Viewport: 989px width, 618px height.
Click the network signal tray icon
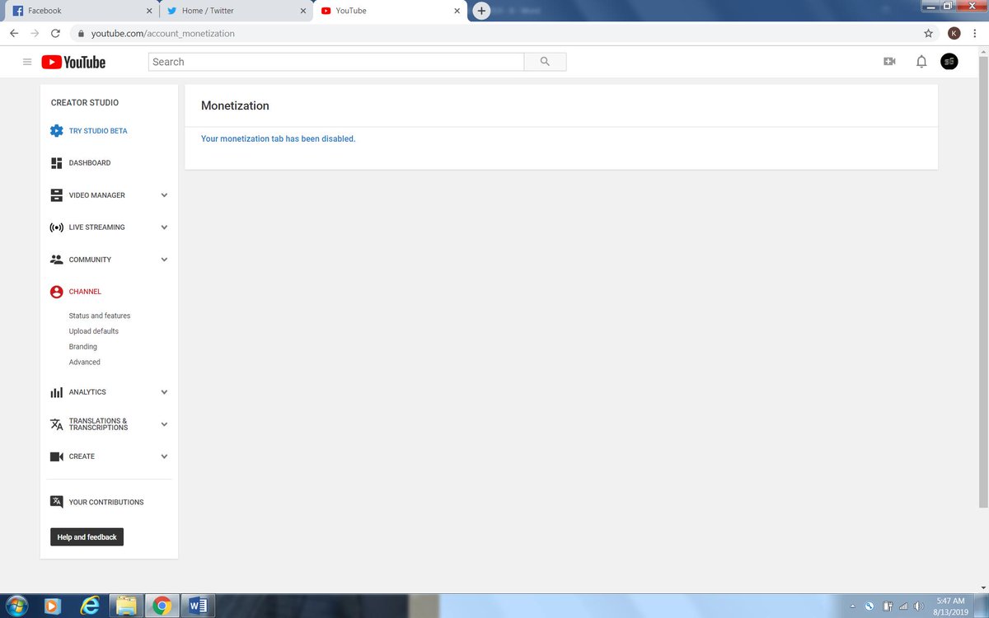point(903,606)
